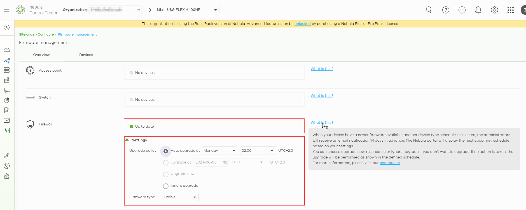Switch to the Devices tab
Viewport: 526px width, 210px height.
(86, 55)
